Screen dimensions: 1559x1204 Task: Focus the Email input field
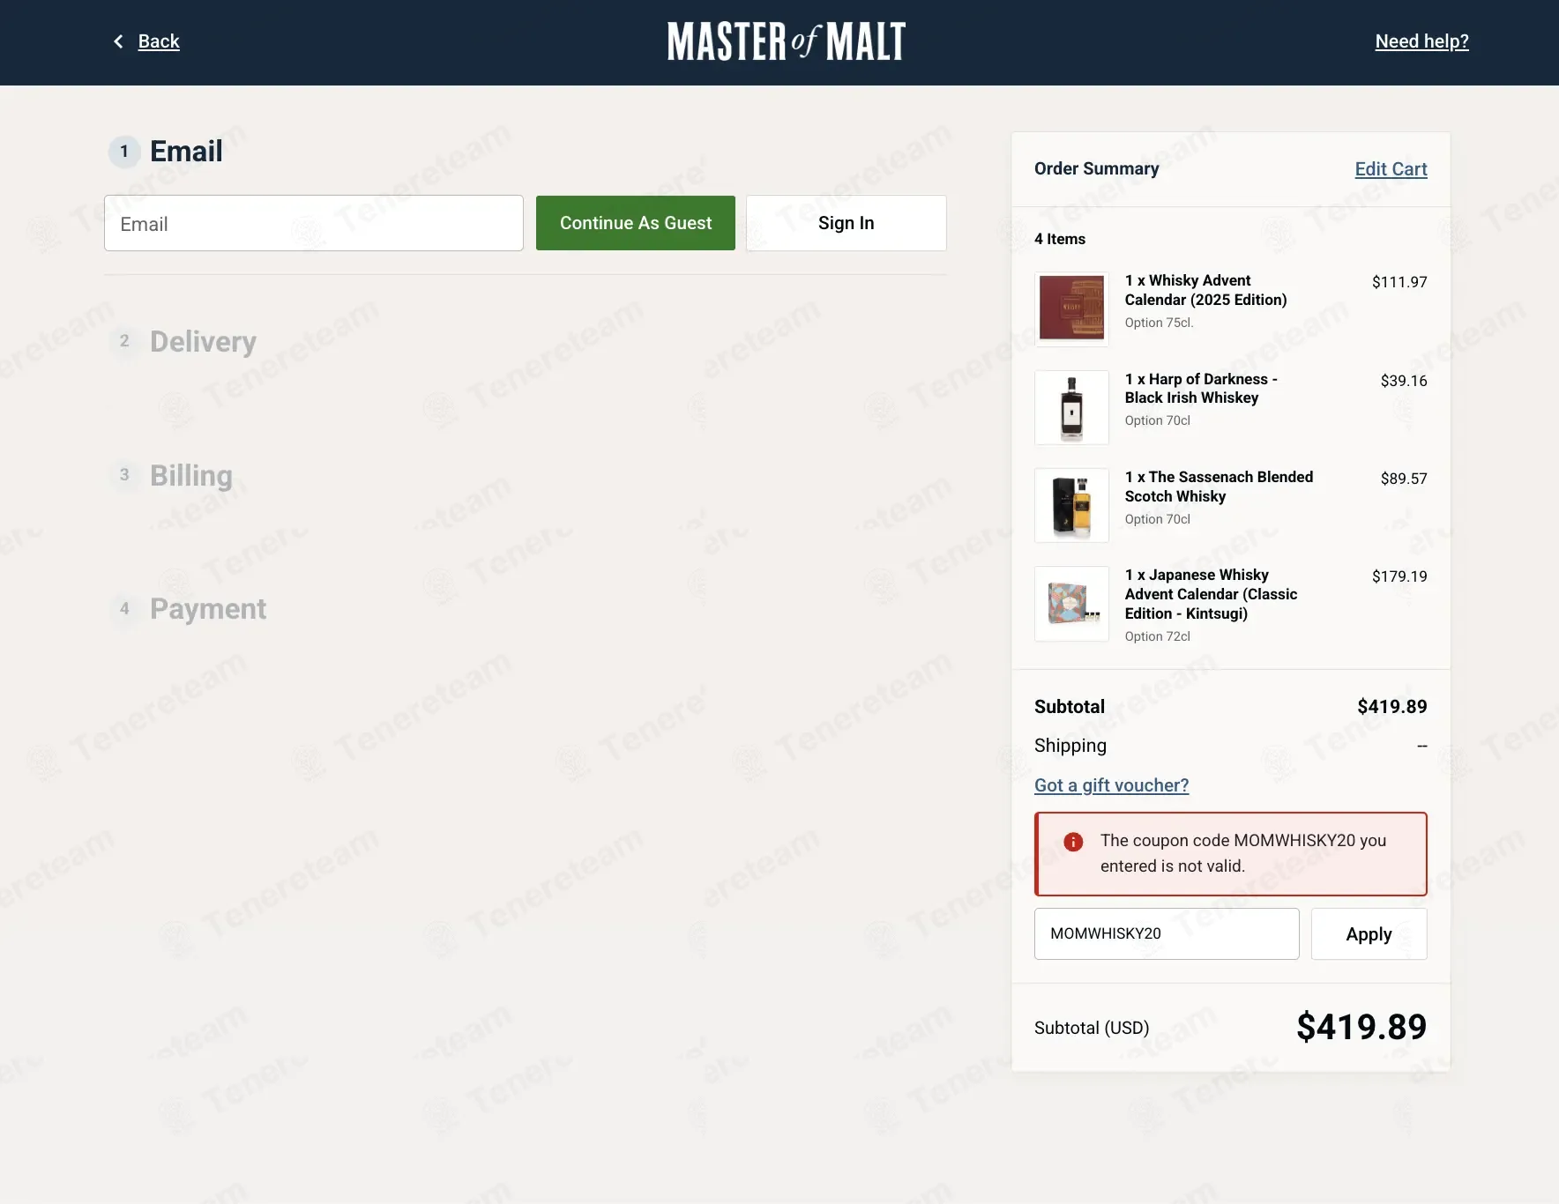[x=314, y=223]
